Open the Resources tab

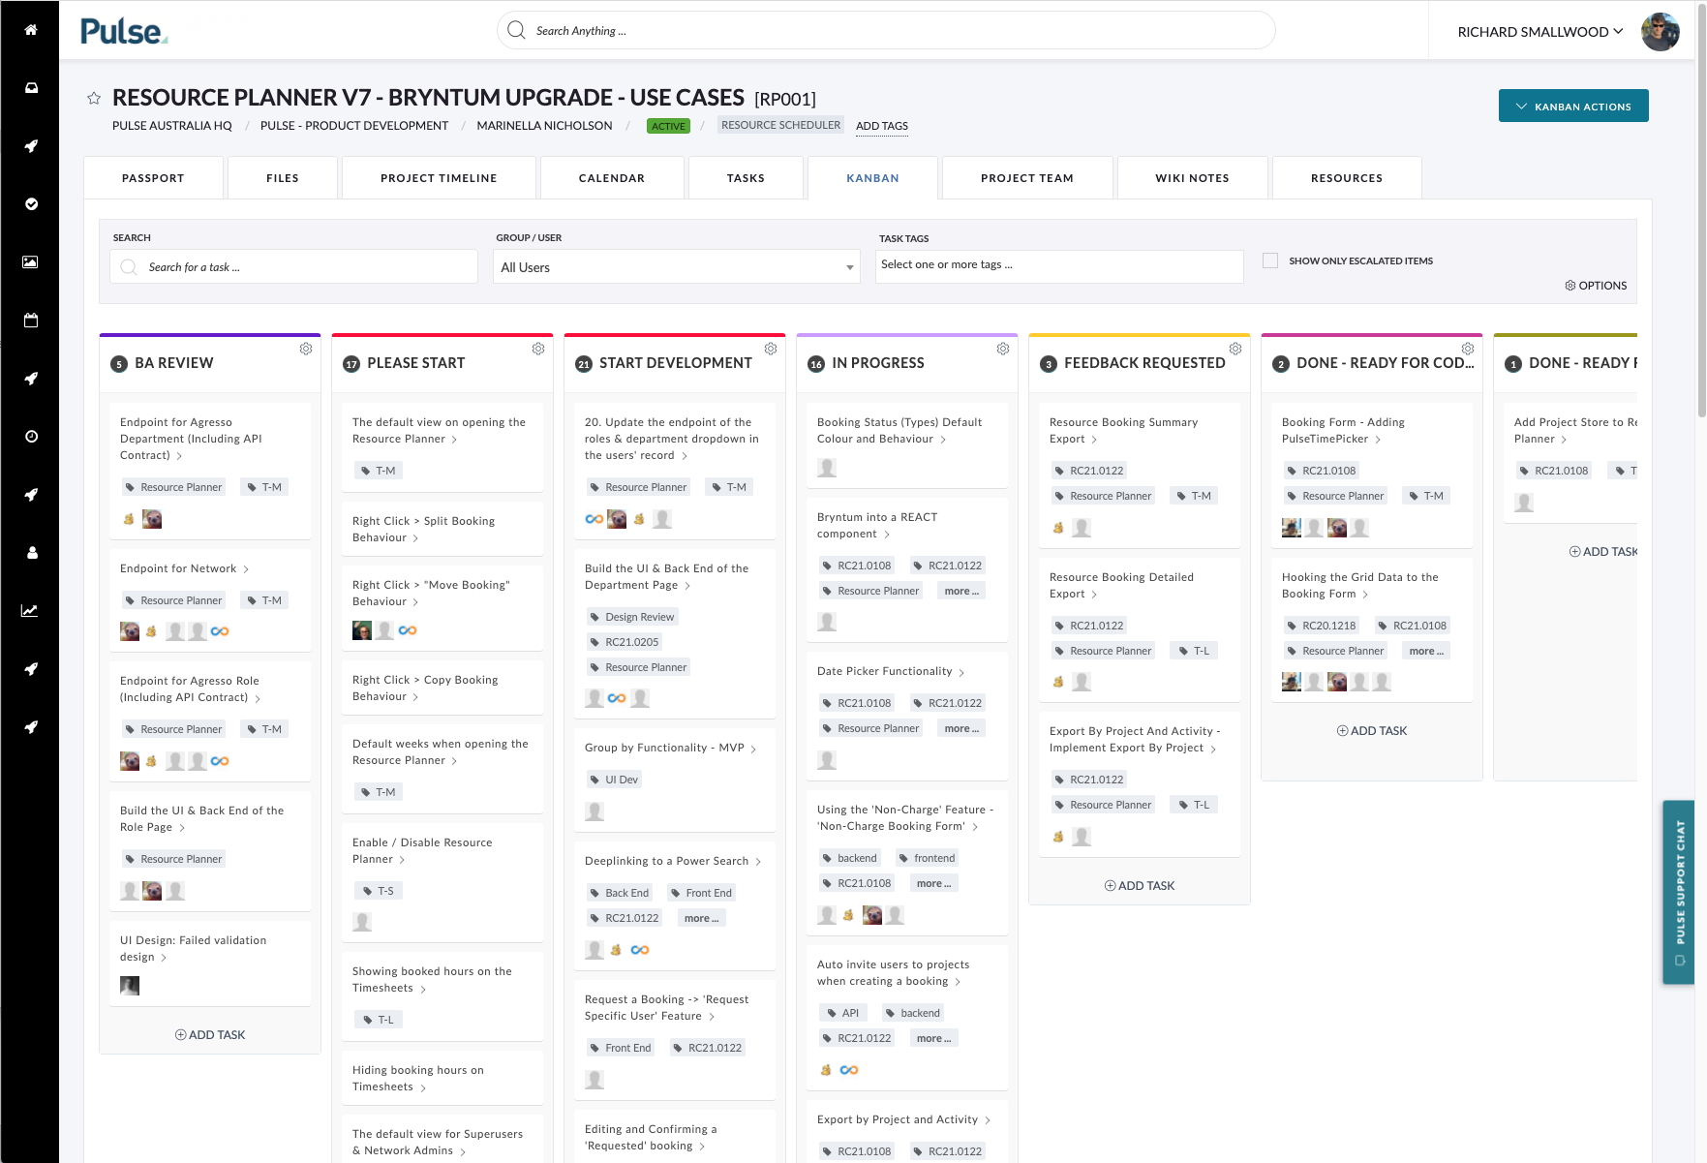coord(1347,178)
